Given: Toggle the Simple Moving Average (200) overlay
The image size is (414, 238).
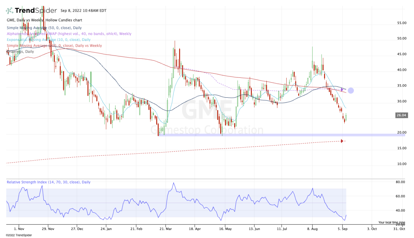Looking at the screenshot, I should point(54,45).
